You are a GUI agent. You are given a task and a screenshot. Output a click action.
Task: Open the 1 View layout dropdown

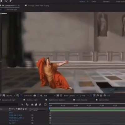click(x=84, y=96)
